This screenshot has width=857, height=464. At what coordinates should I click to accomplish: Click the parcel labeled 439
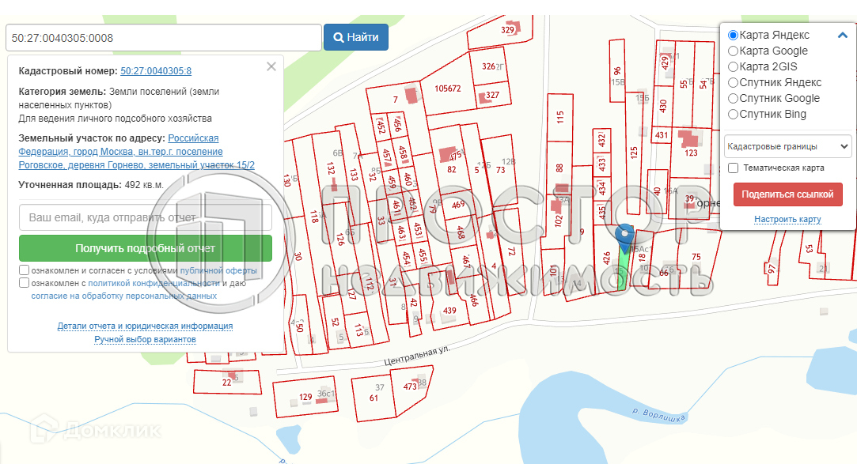[449, 311]
